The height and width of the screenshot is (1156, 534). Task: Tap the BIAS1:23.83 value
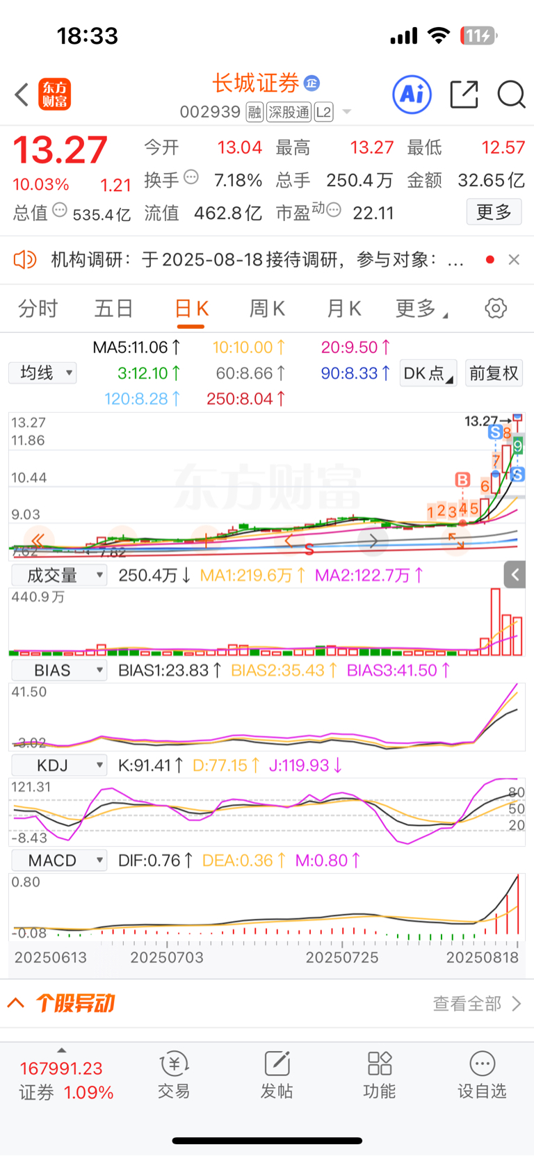(170, 670)
